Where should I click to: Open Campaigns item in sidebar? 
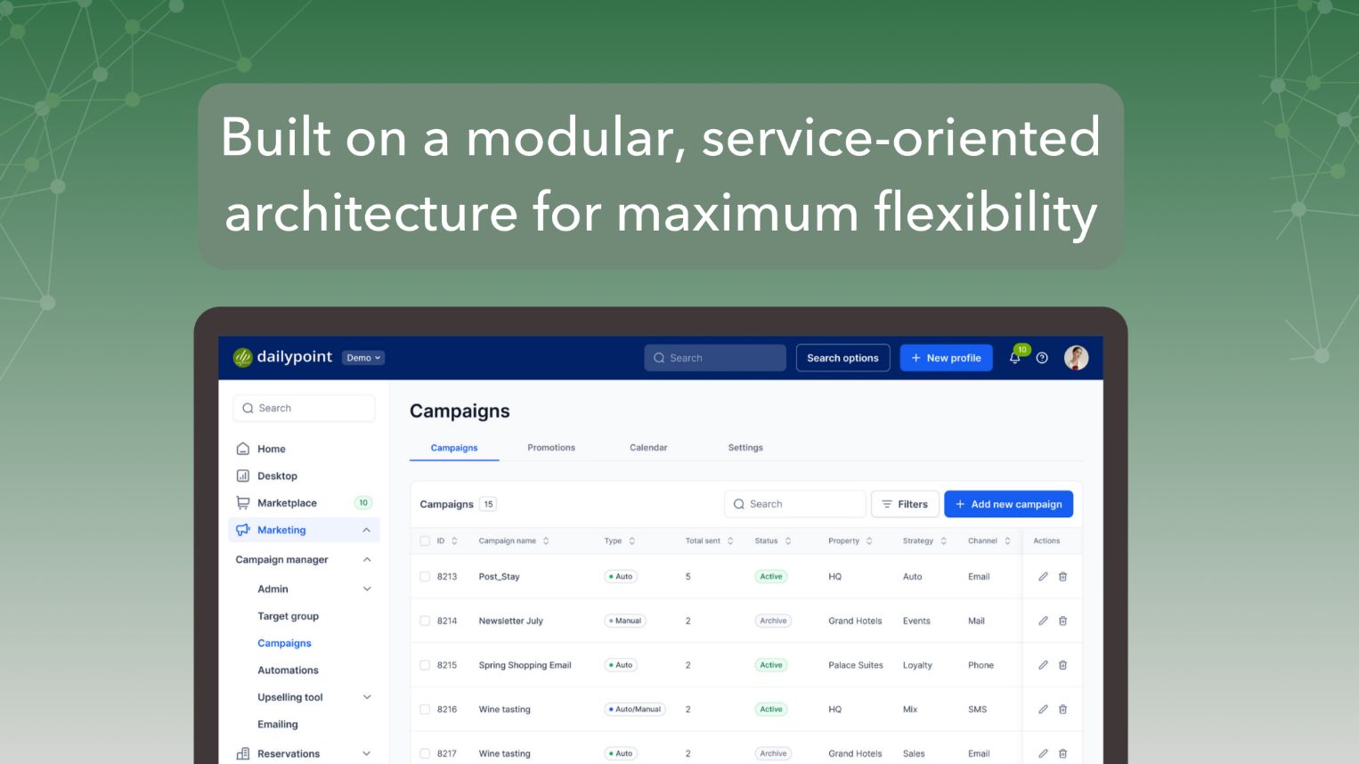pyautogui.click(x=284, y=643)
